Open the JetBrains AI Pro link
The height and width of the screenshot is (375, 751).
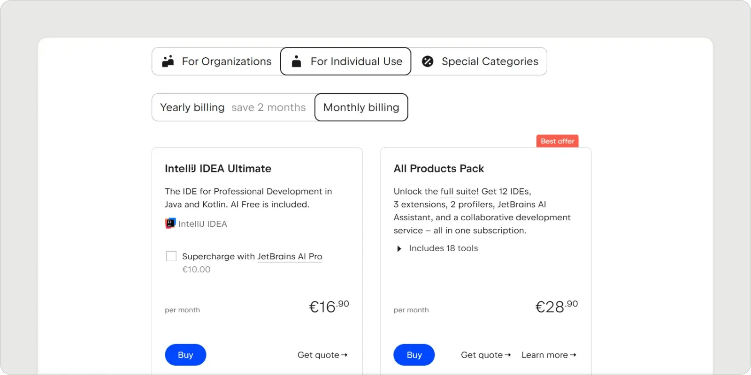point(290,256)
